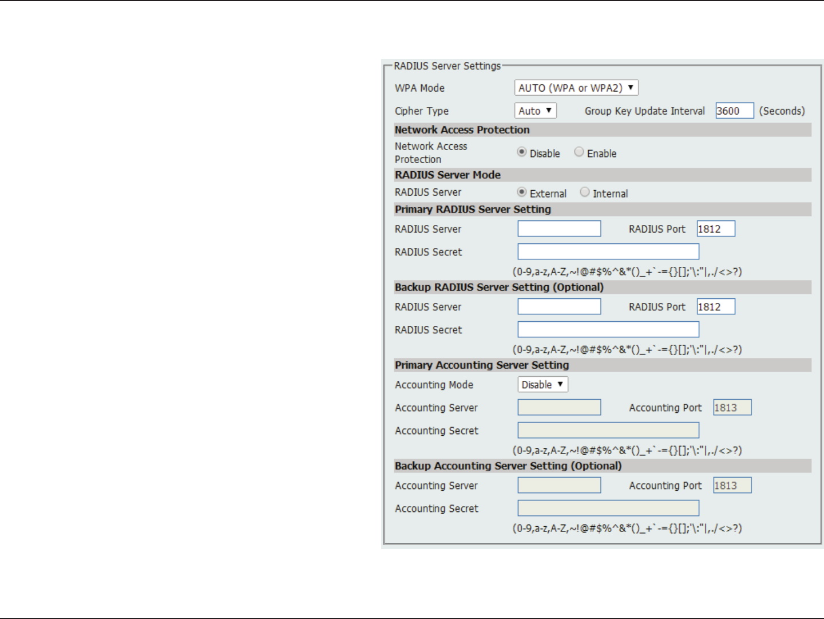The image size is (824, 619).
Task: Select Disable for Network Access Protection
Action: tap(522, 152)
